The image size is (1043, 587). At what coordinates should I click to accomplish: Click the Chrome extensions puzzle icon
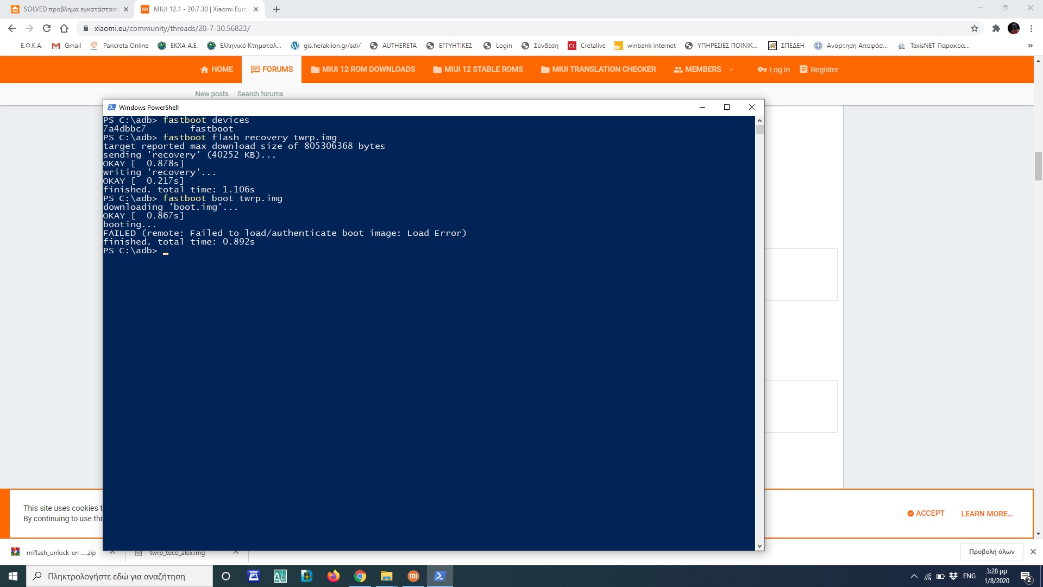pyautogui.click(x=996, y=28)
